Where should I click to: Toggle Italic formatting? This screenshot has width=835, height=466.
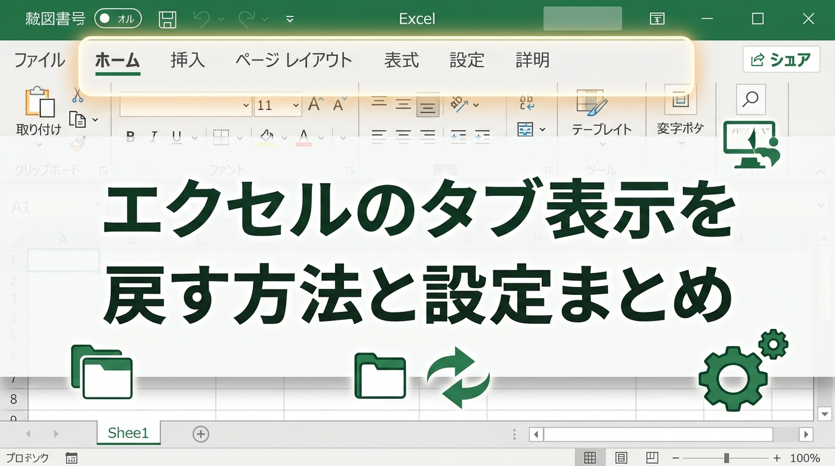(154, 137)
